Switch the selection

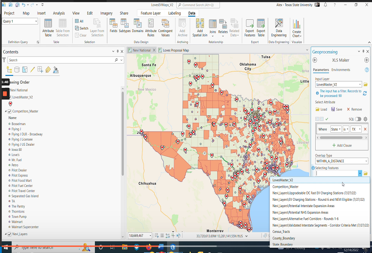point(82,28)
